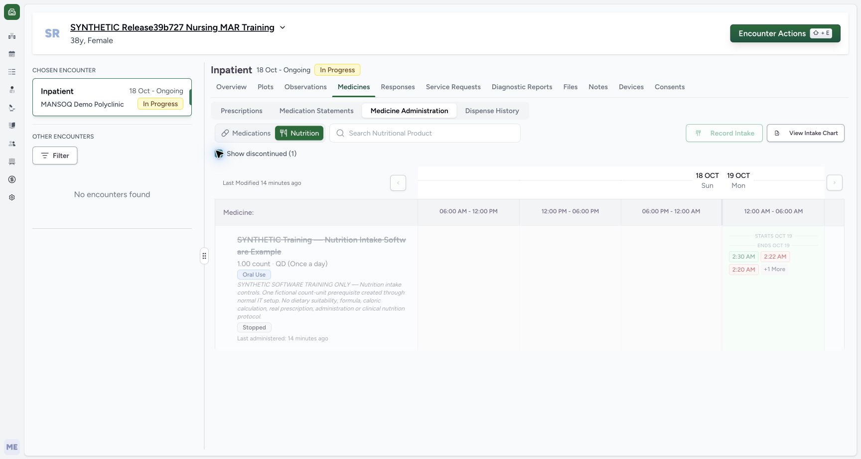Open the microscope lab icon in sidebar

click(12, 108)
